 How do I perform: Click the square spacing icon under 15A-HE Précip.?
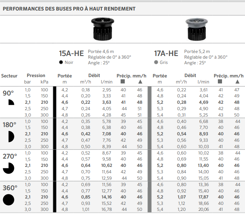[122, 81]
